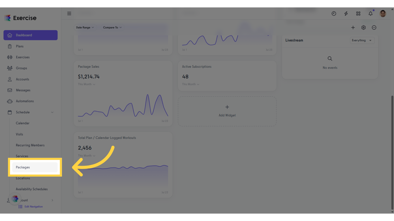The width and height of the screenshot is (394, 221).
Task: Select Packages in the Schedule menu
Action: point(23,167)
